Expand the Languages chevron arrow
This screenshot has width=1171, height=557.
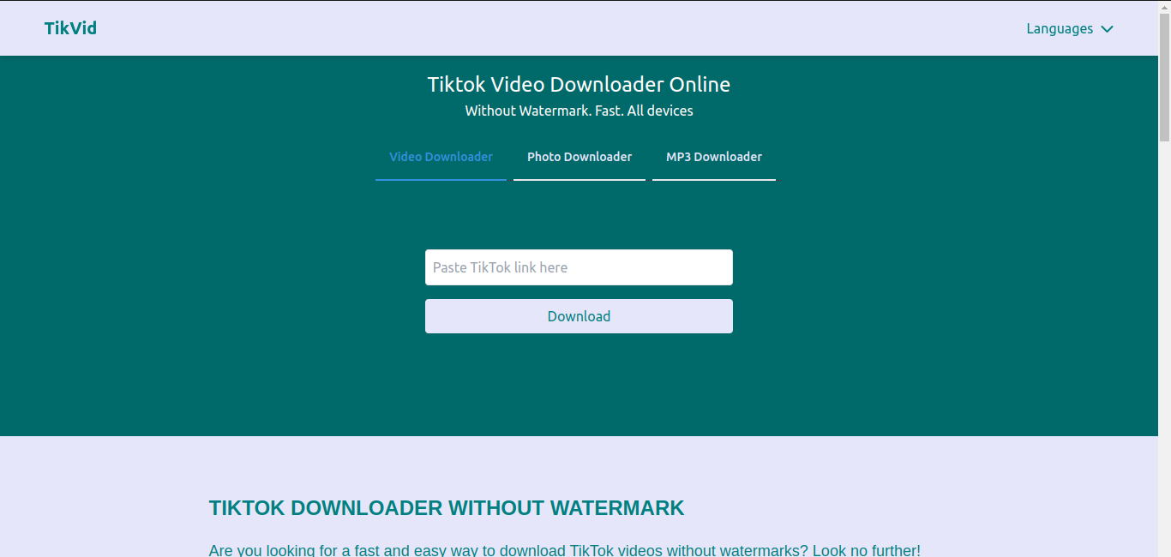click(1106, 28)
